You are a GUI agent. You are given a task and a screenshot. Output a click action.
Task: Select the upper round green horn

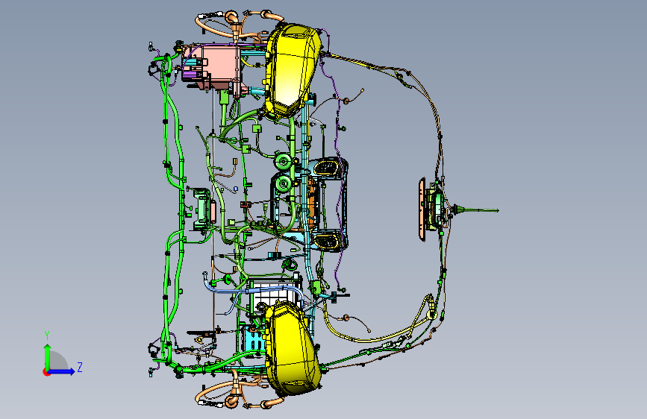(x=283, y=162)
